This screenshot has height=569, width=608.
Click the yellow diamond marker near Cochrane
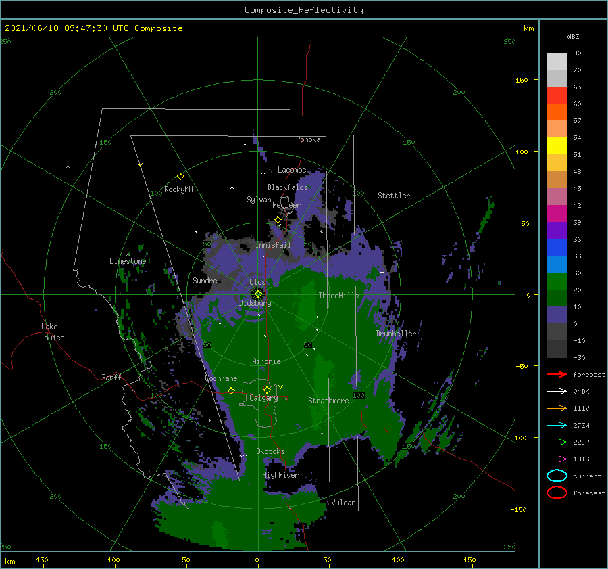pos(232,390)
